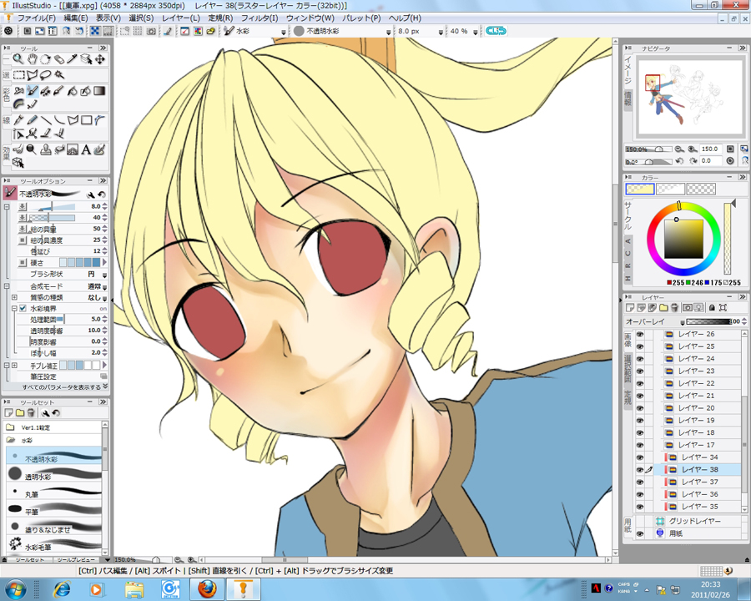Open the 合成モード dropdown in tool options
This screenshot has height=601, width=751.
[x=104, y=286]
